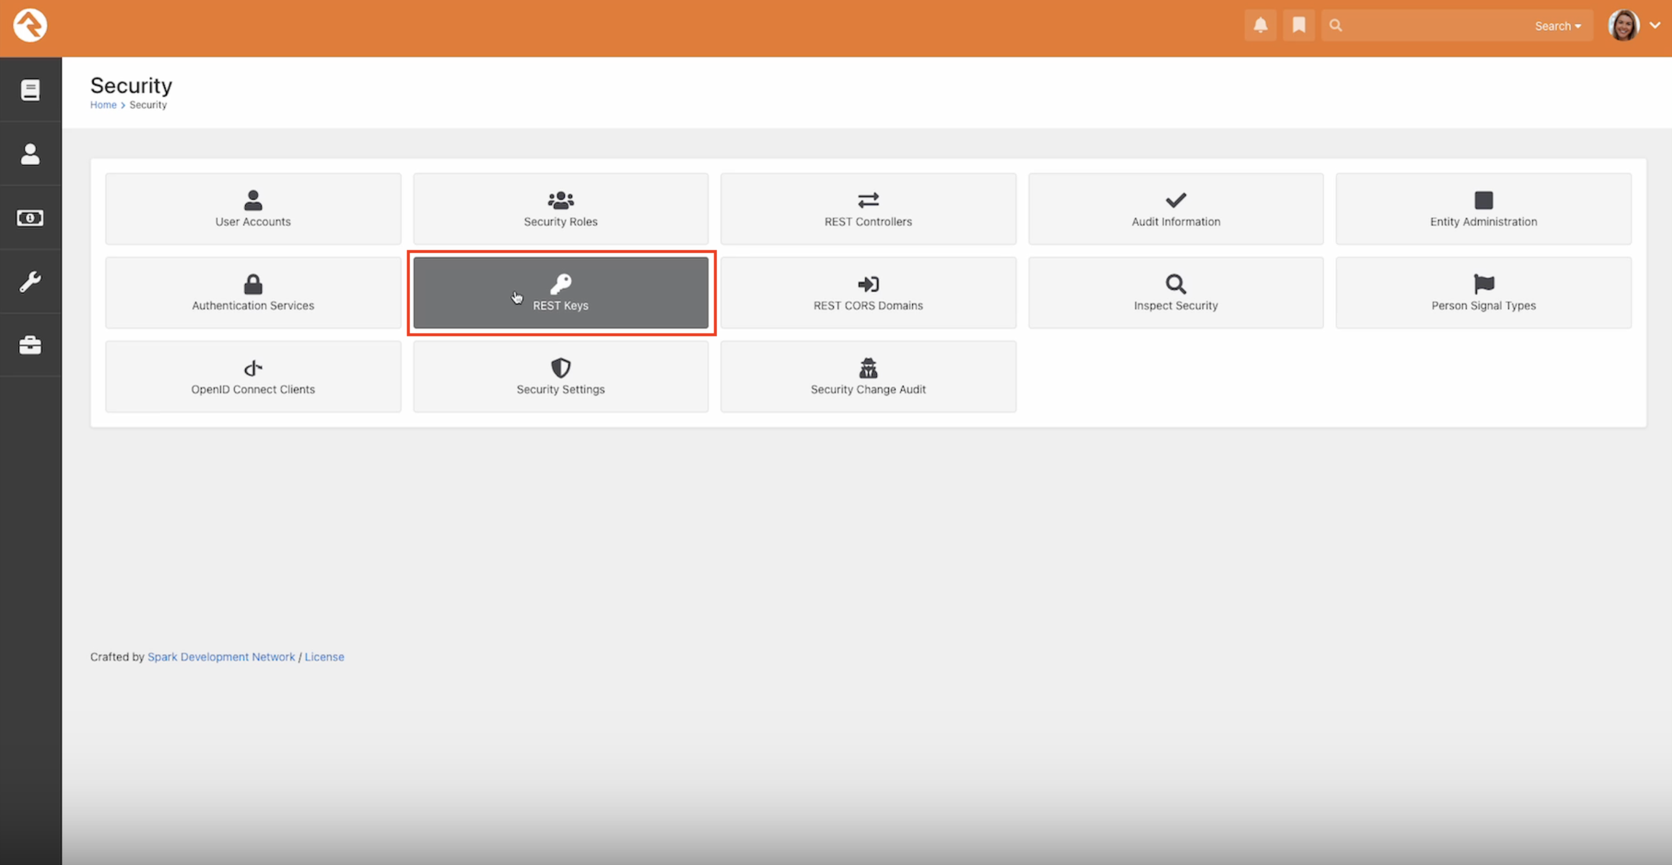Screen dimensions: 1672x865
Task: Open OpenID Connect Clients
Action: click(x=252, y=377)
